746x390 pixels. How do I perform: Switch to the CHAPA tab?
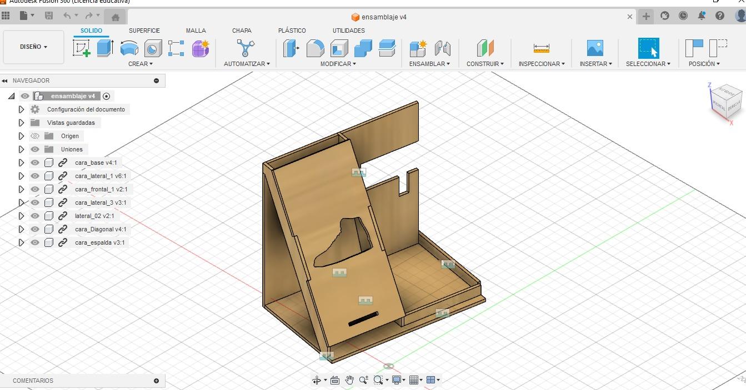coord(242,31)
